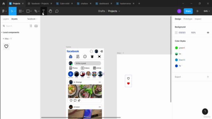
Task: Switch to the Prototype tab
Action: pyautogui.click(x=188, y=19)
